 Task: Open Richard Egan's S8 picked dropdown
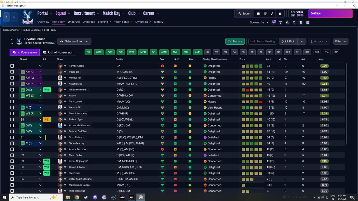(31, 119)
